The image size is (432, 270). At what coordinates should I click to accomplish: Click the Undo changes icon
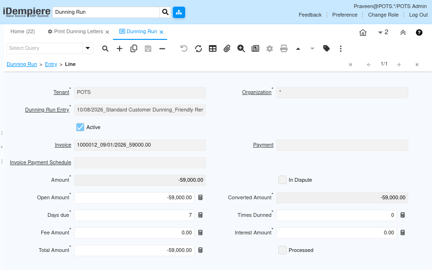[x=184, y=49]
